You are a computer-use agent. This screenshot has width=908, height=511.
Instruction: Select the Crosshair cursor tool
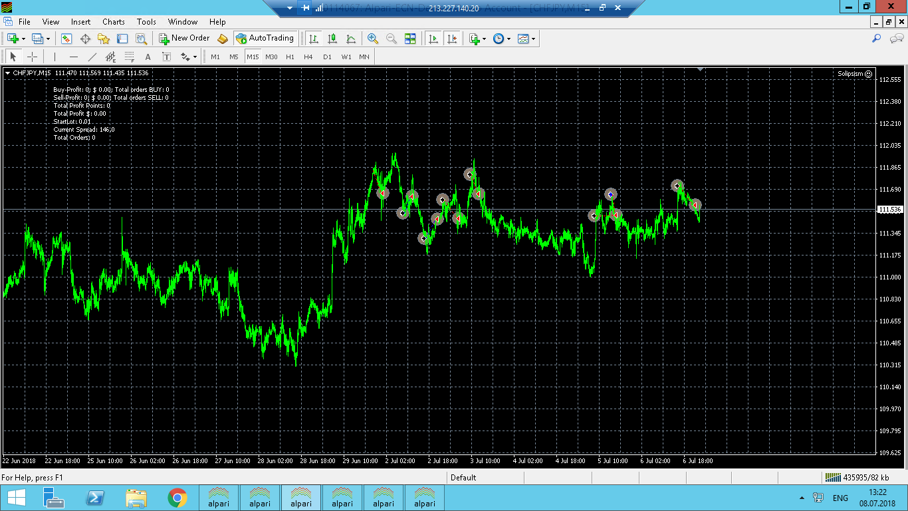click(x=32, y=57)
